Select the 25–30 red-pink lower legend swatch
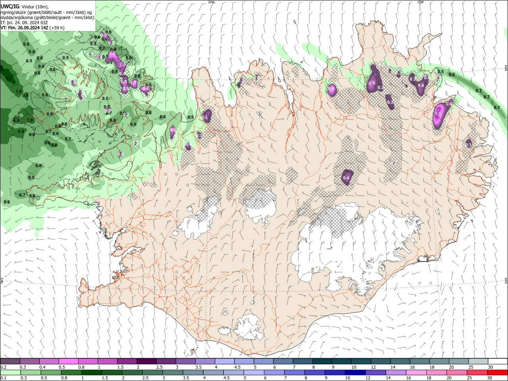 click(x=477, y=373)
